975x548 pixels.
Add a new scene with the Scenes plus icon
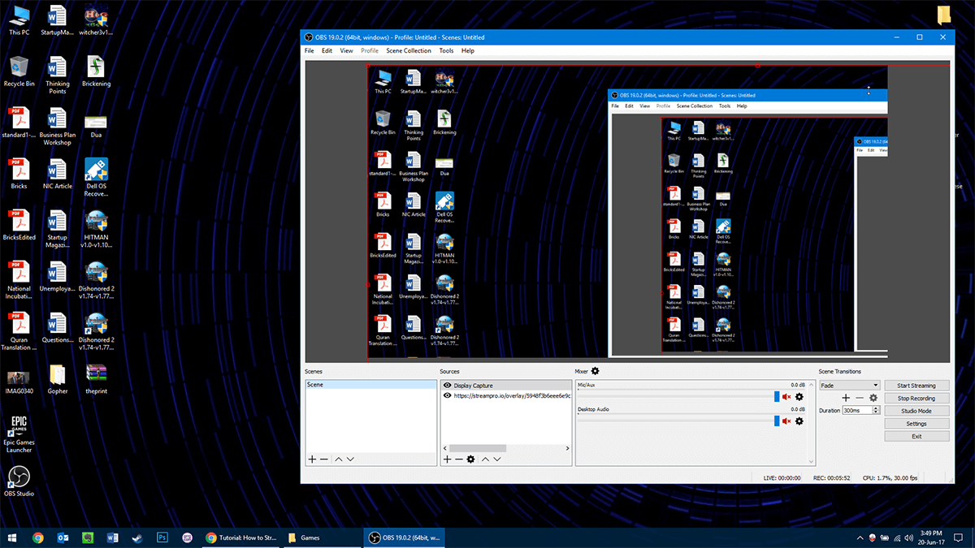click(312, 460)
